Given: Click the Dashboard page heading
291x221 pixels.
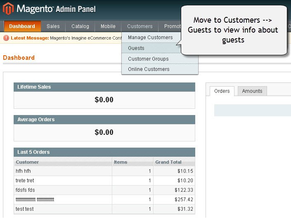Looking at the screenshot, I should (19, 58).
